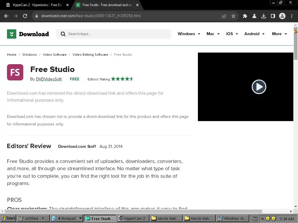Open Windows Movie Maker taskbar item
298x223 pixels.
233,218
